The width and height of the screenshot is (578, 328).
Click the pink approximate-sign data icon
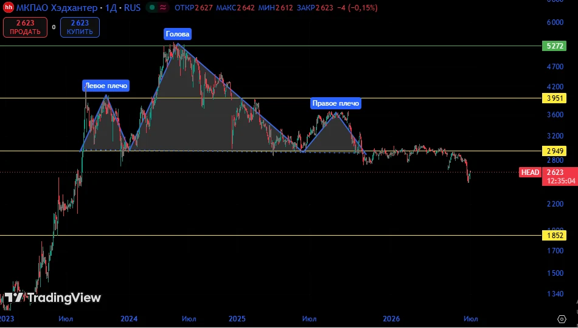coord(163,8)
